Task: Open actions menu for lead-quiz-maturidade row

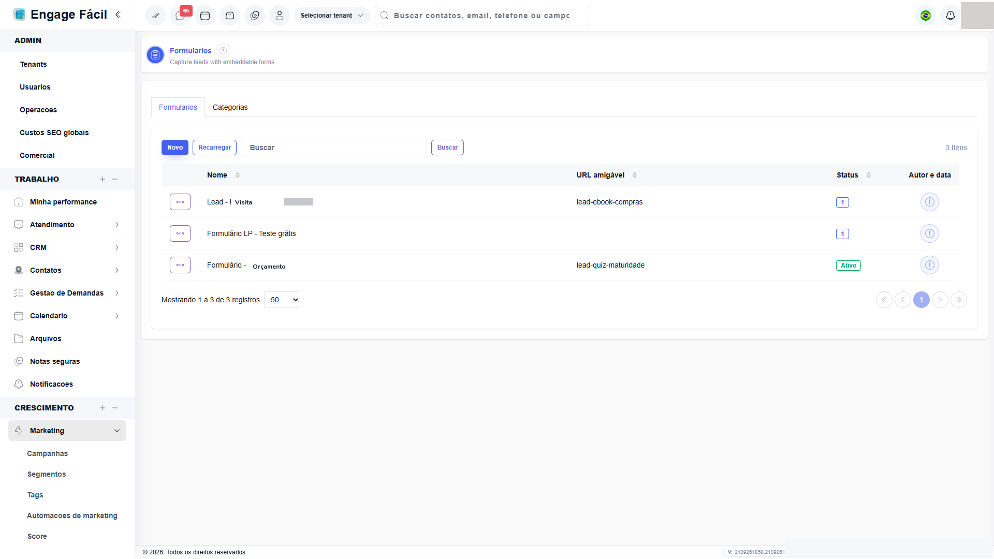Action: (x=180, y=265)
